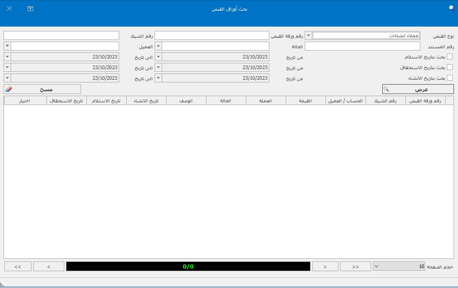Tick the بحث بتاريخ الاستحقاق checkbox
Image resolution: width=458 pixels, height=288 pixels.
click(x=450, y=67)
